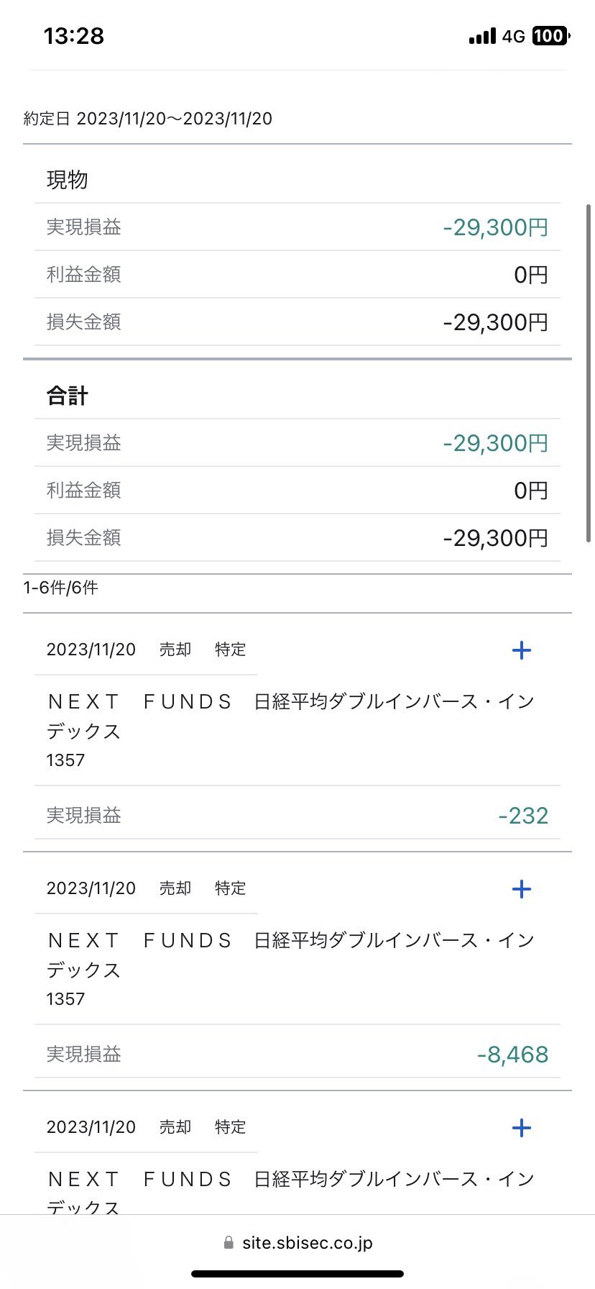Select the 現物 実現損益 value -29,300円
595x1289 pixels.
495,227
